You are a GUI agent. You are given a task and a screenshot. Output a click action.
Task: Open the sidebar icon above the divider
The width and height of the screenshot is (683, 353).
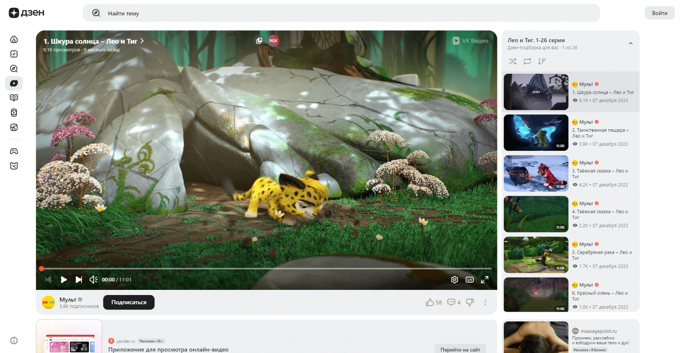coord(14,127)
